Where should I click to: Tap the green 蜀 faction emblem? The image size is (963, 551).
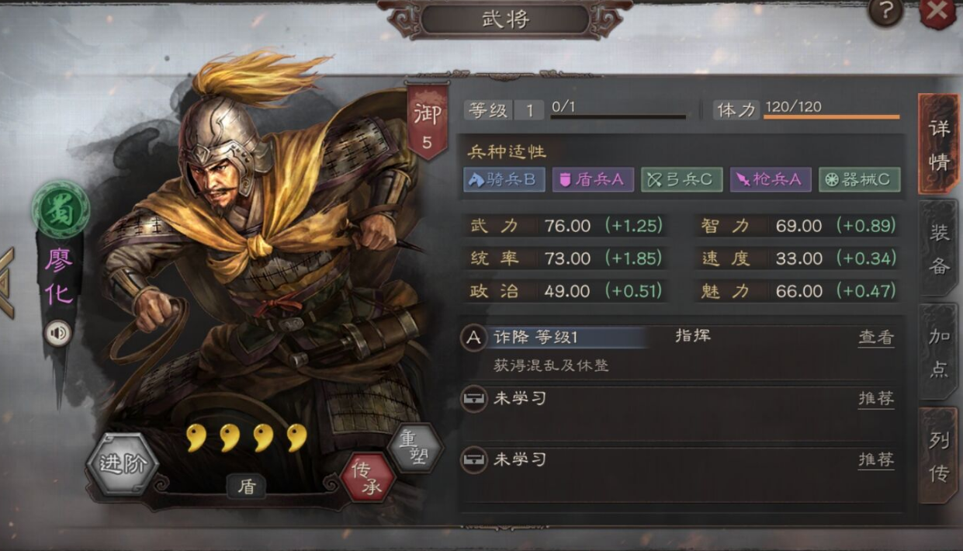coord(60,210)
